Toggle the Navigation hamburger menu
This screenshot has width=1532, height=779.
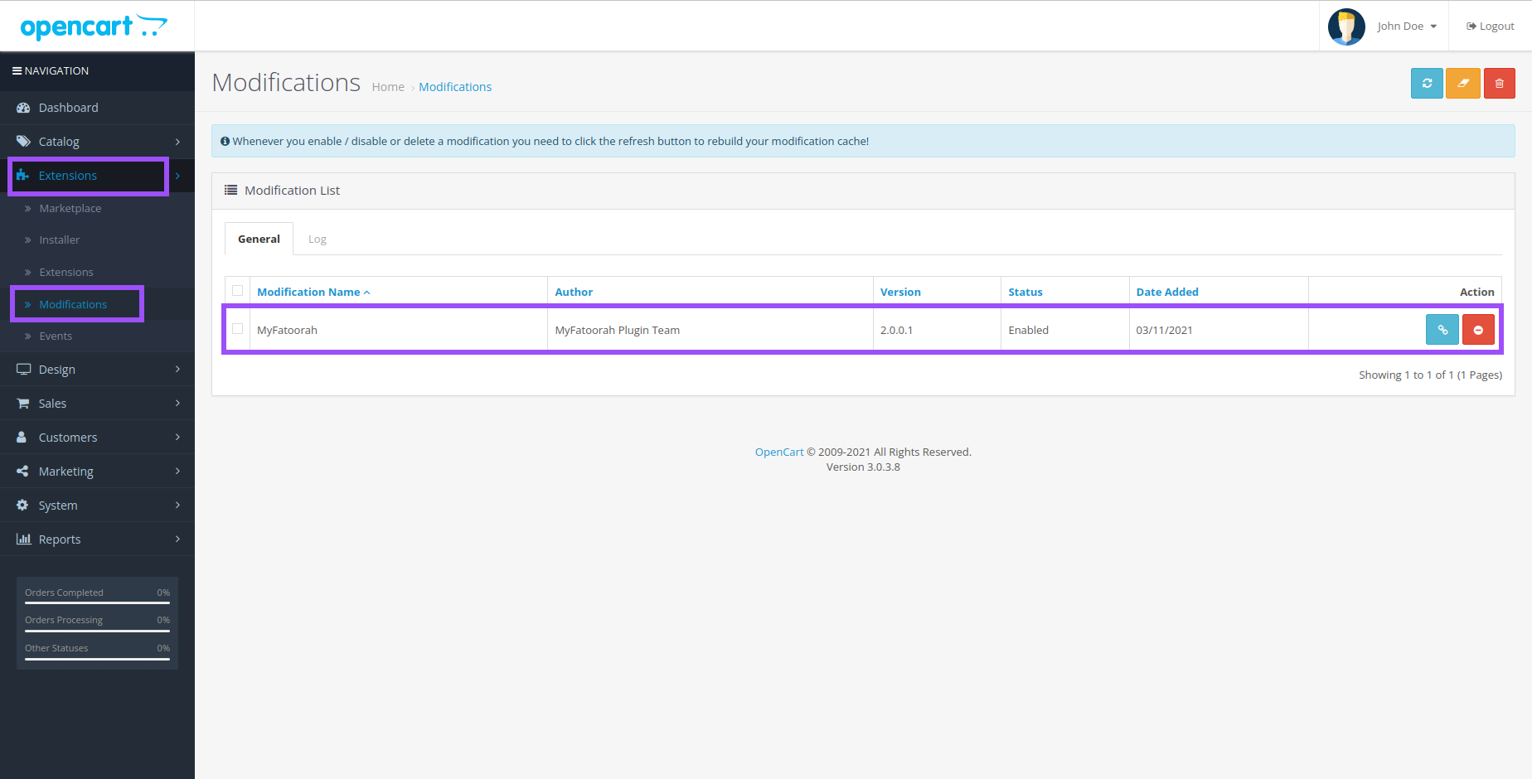click(x=17, y=71)
